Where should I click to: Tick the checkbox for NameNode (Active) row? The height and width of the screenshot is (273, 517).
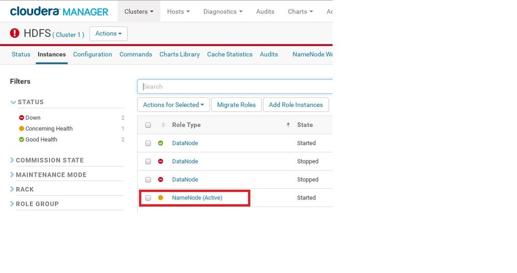(x=148, y=198)
